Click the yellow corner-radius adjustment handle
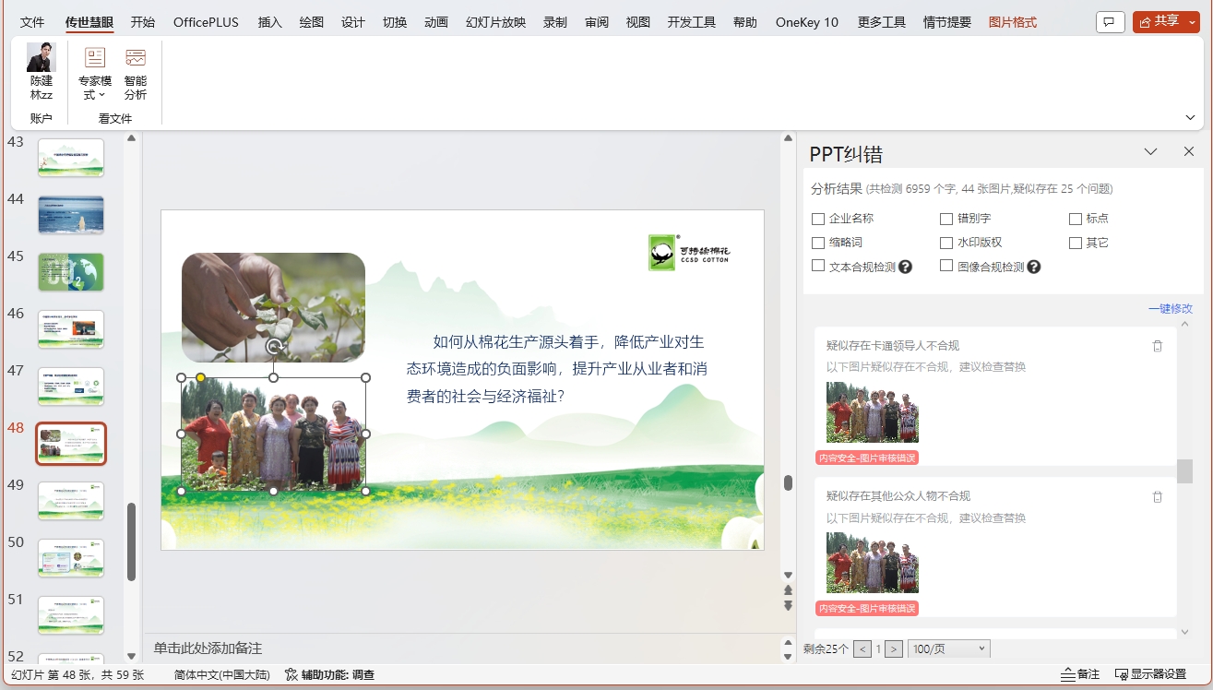This screenshot has width=1213, height=690. point(200,377)
